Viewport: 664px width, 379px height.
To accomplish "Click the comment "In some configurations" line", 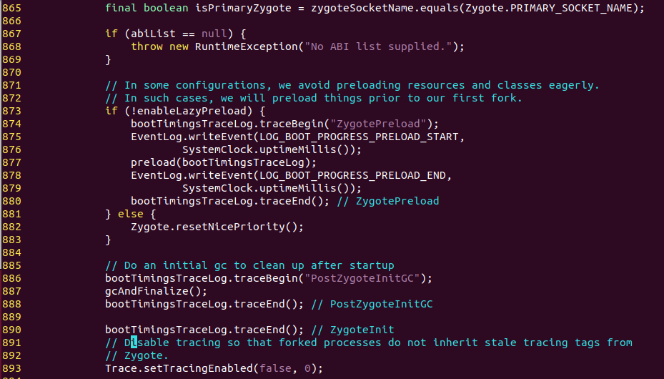I will (x=352, y=85).
